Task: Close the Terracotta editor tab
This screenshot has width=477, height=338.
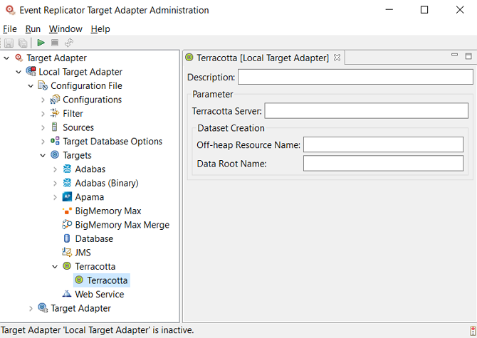Action: 337,58
